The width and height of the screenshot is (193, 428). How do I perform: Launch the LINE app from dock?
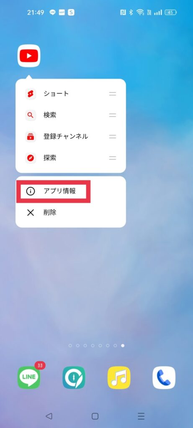click(x=29, y=377)
